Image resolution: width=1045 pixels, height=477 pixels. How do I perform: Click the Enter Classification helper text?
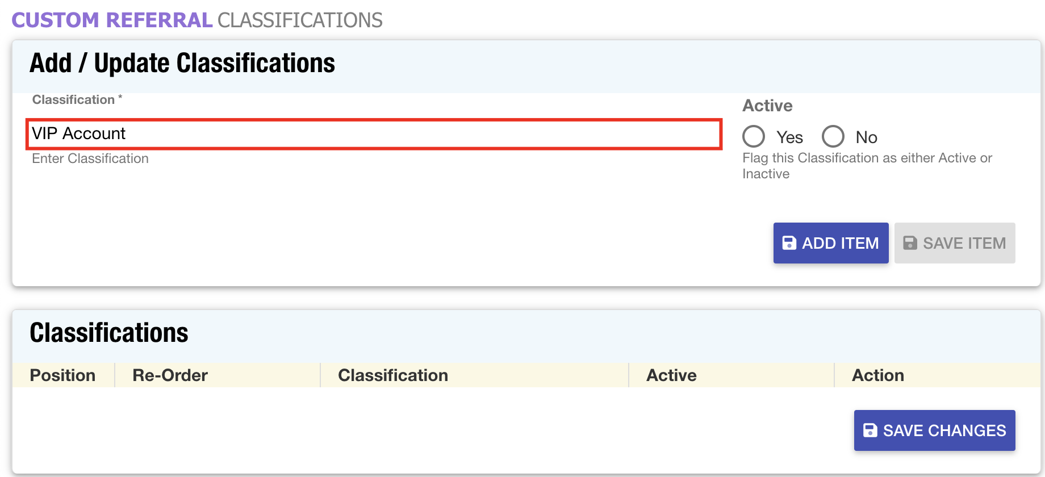pos(90,158)
